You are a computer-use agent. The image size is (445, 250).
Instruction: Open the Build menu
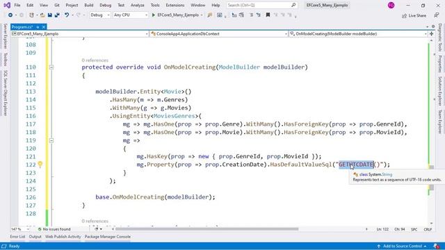89,5
